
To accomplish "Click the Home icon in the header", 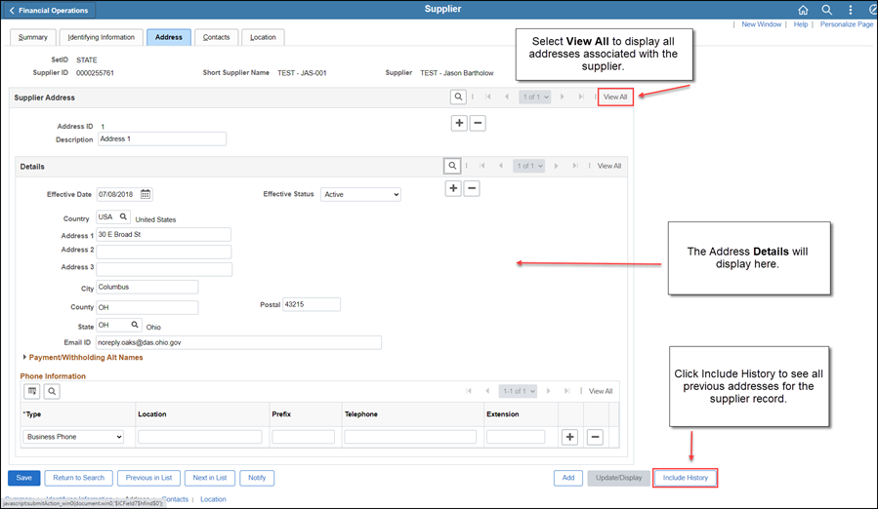I will [803, 10].
